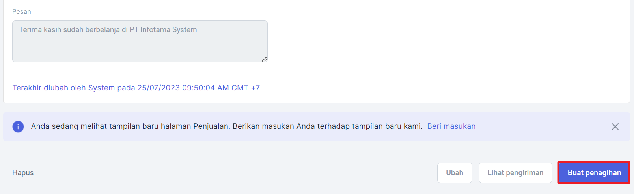Choose the Ubah button to edit
634x194 pixels.
[455, 173]
